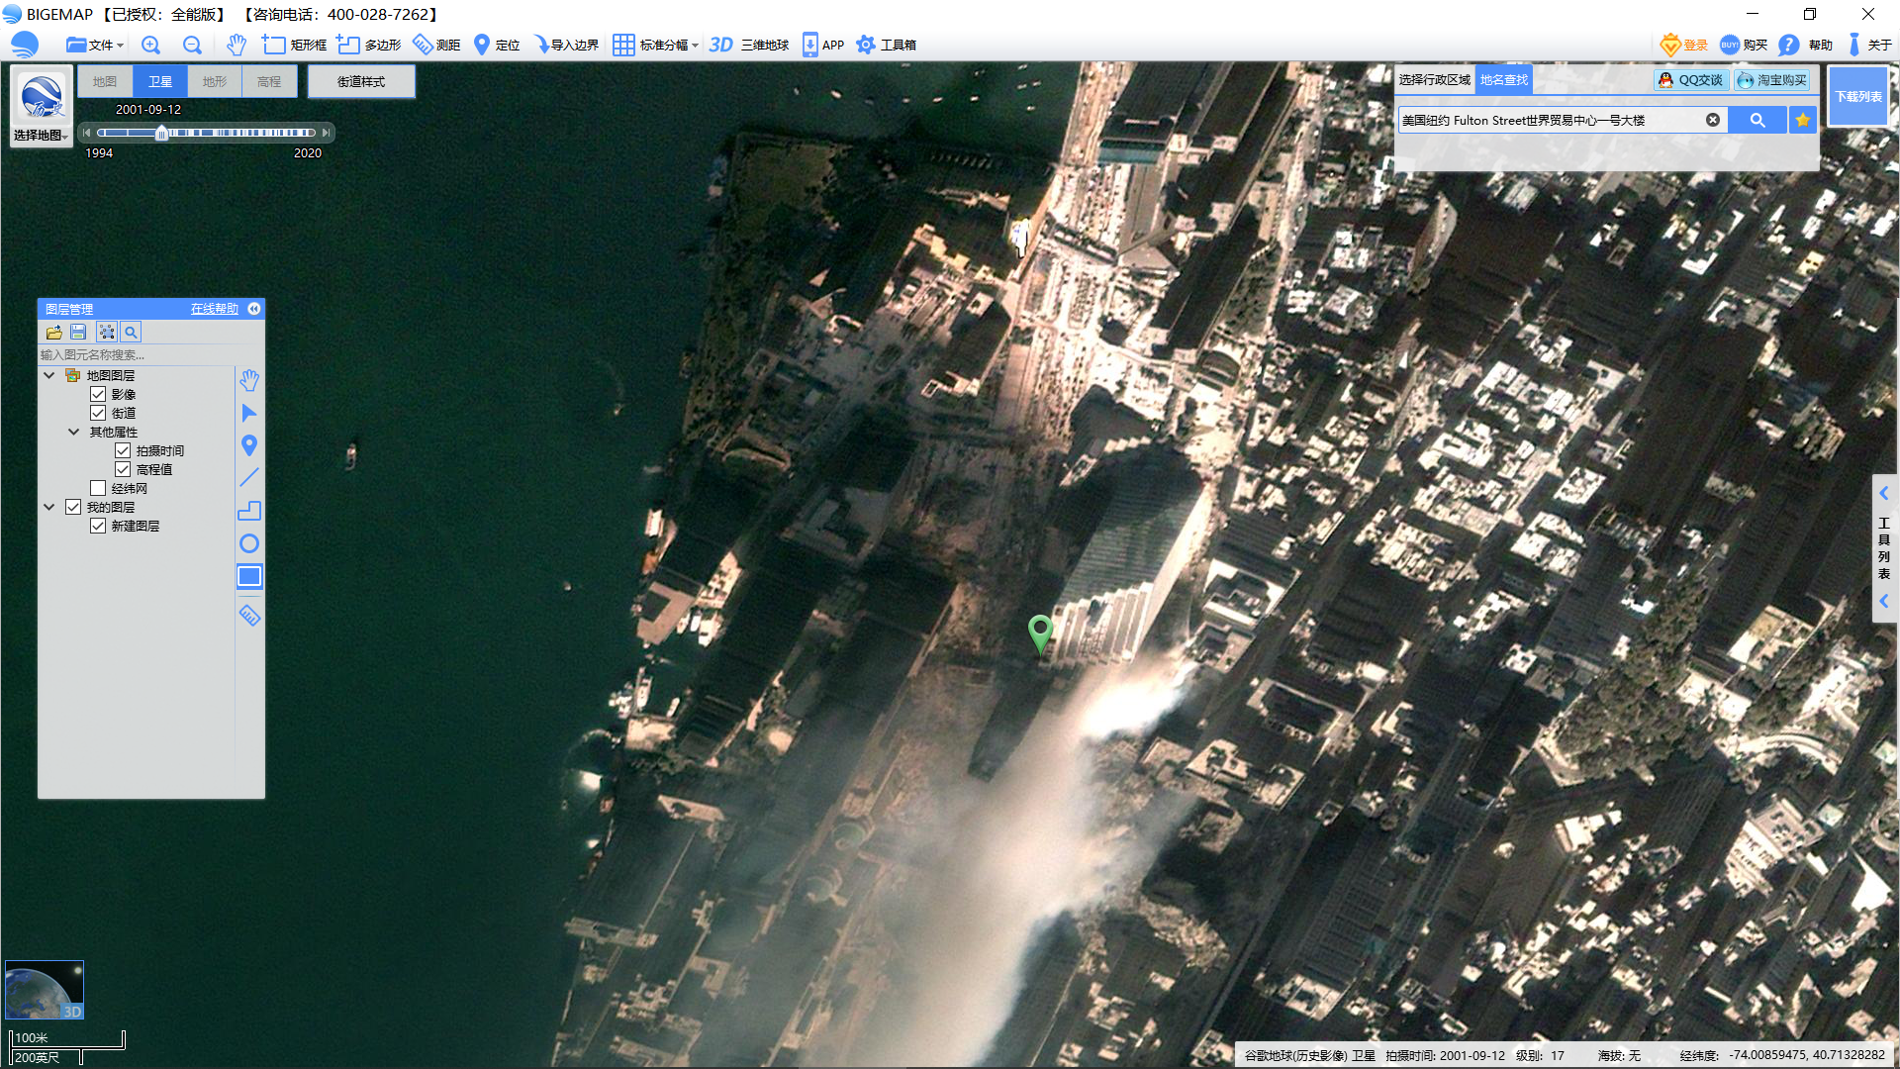Image resolution: width=1900 pixels, height=1069 pixels.
Task: Select the pan hand tool in toolbar
Action: click(236, 45)
